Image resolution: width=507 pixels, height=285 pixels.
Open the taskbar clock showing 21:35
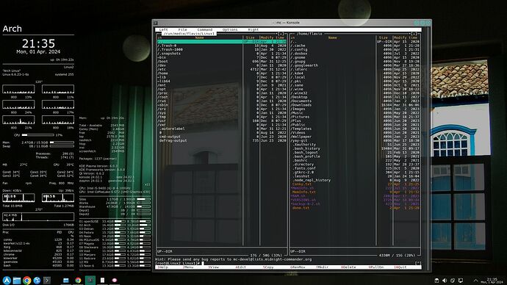click(492, 281)
